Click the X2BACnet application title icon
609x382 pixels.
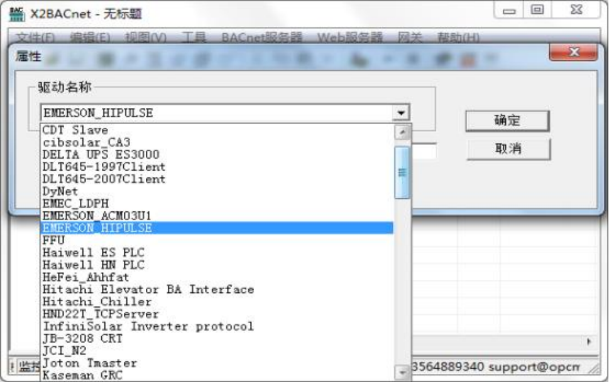(x=16, y=14)
